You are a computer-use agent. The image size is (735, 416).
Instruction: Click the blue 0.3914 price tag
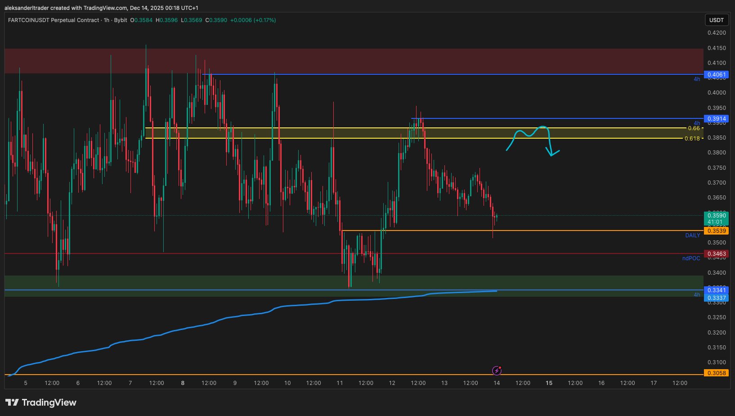[716, 119]
